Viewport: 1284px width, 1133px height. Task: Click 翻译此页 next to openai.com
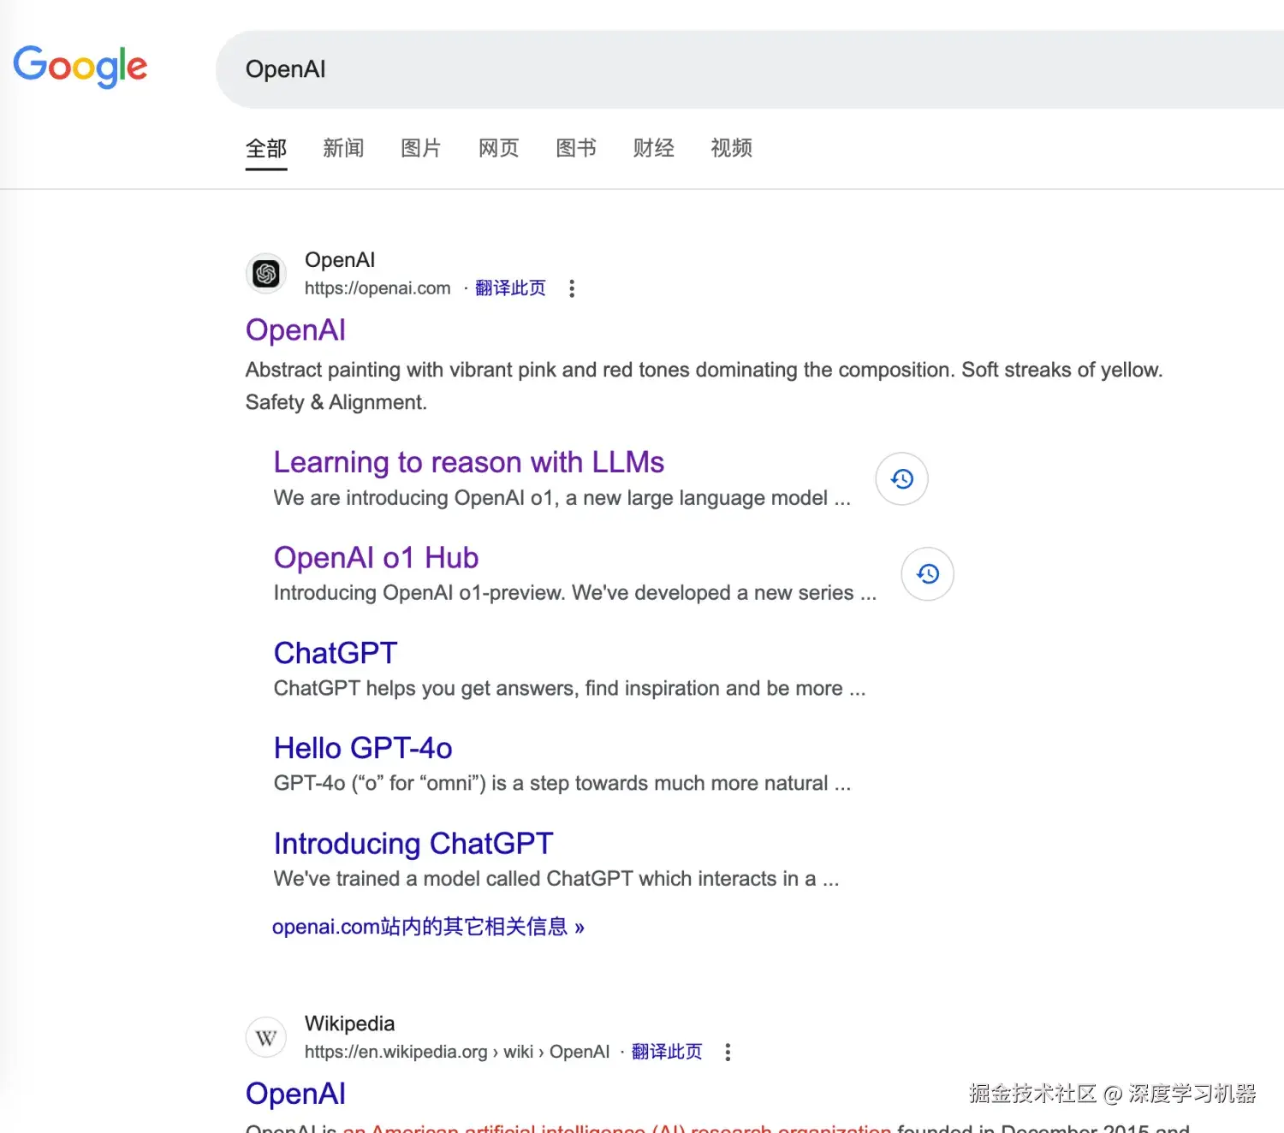click(x=510, y=288)
